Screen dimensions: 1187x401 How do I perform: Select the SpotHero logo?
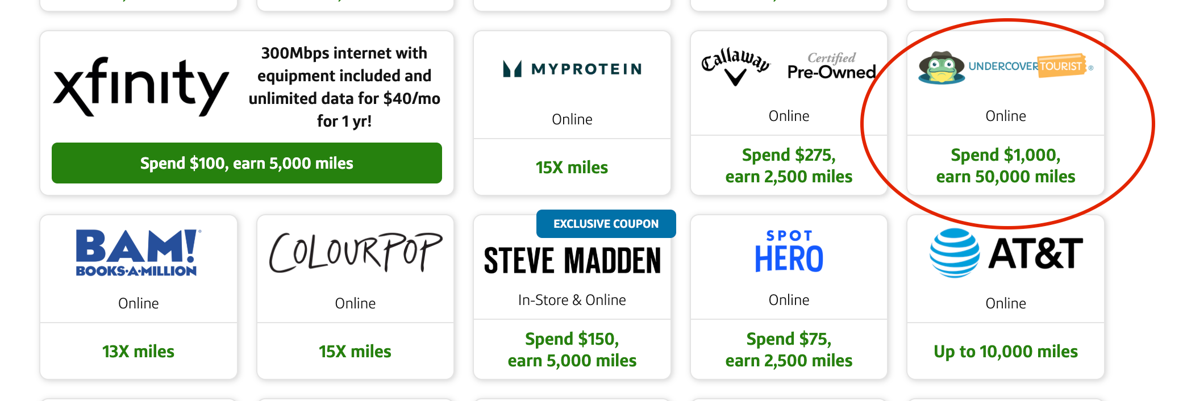coord(788,250)
